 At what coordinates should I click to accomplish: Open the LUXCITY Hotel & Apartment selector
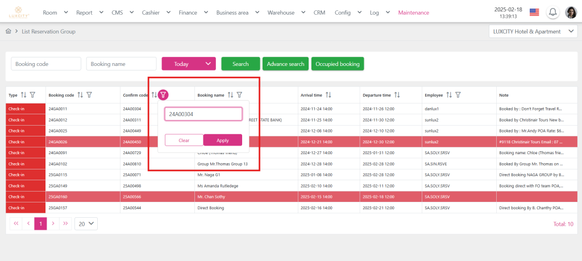[533, 32]
